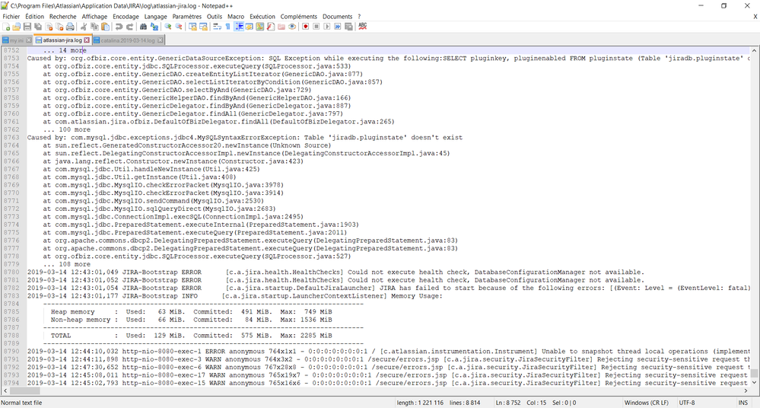Open Fichier menu
Viewport: 760px width, 408px height.
[x=11, y=17]
